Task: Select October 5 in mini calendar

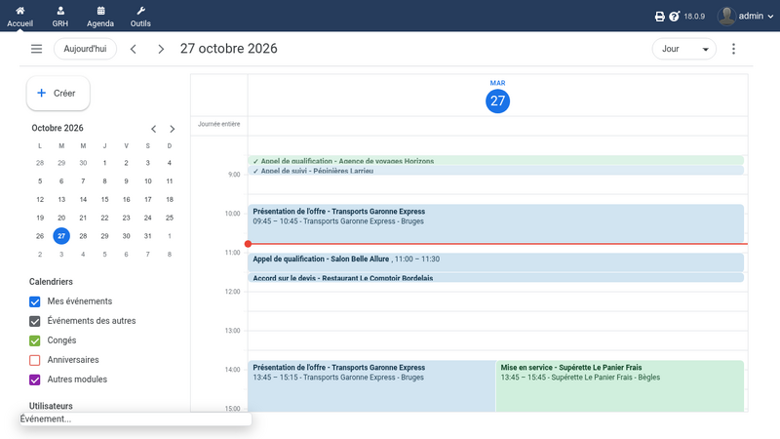Action: coord(40,181)
